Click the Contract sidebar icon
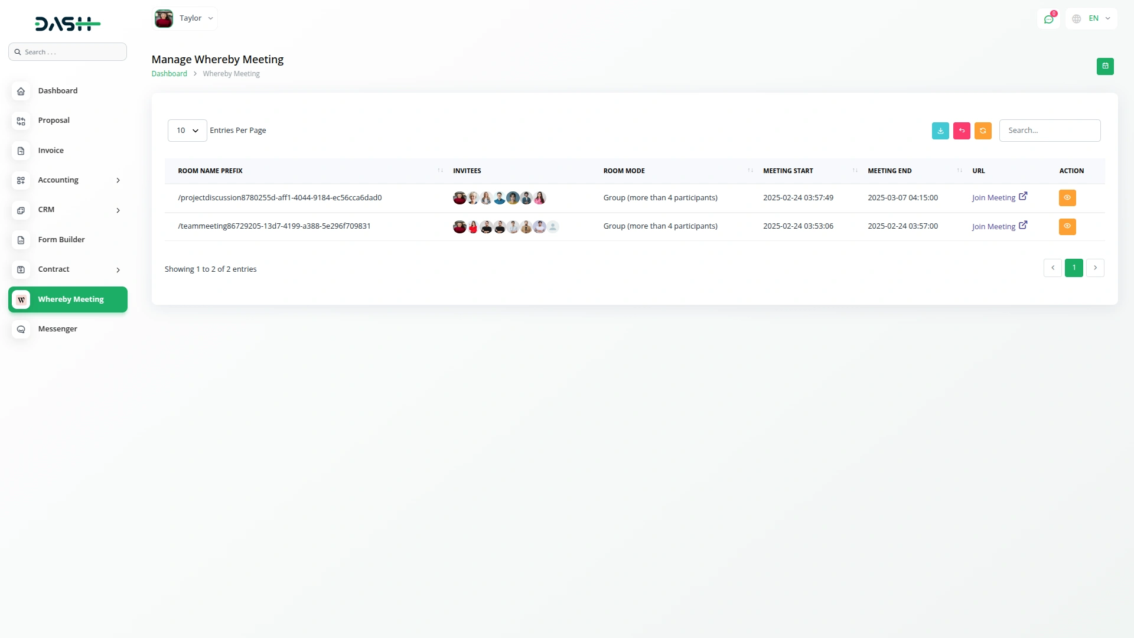Image resolution: width=1134 pixels, height=638 pixels. [21, 269]
